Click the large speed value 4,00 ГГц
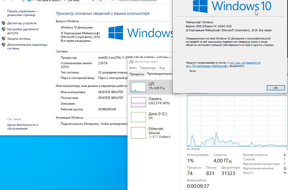Screen dimensions: 288x190 [x=222, y=161]
